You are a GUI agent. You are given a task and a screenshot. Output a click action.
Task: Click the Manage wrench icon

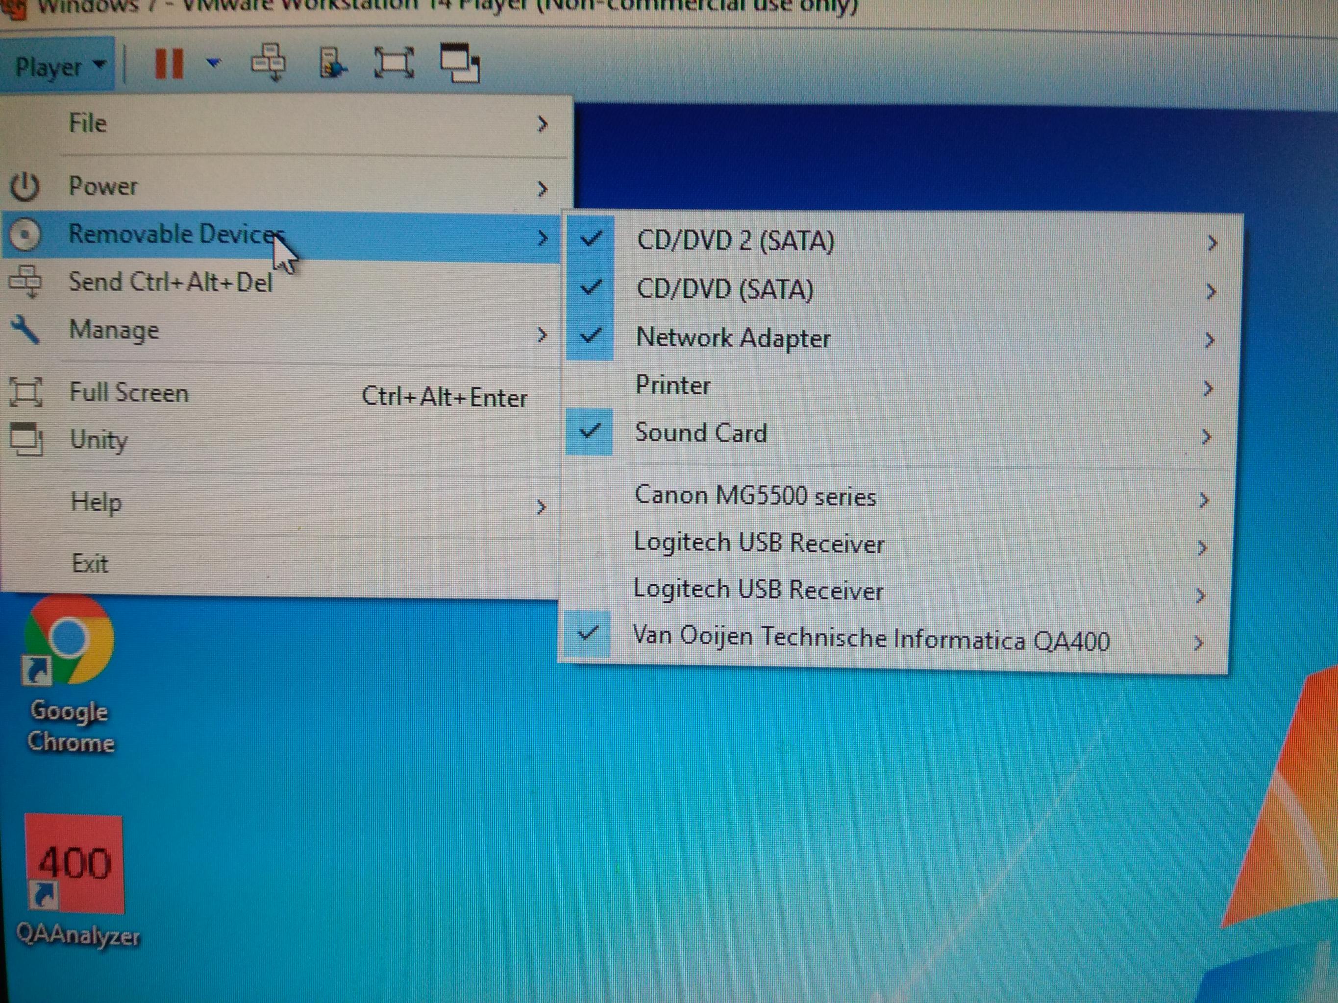tap(25, 330)
